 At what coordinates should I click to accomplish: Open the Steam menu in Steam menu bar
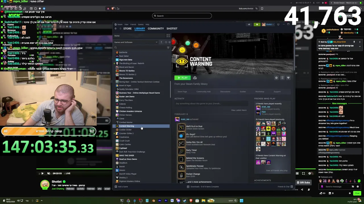tap(120, 24)
